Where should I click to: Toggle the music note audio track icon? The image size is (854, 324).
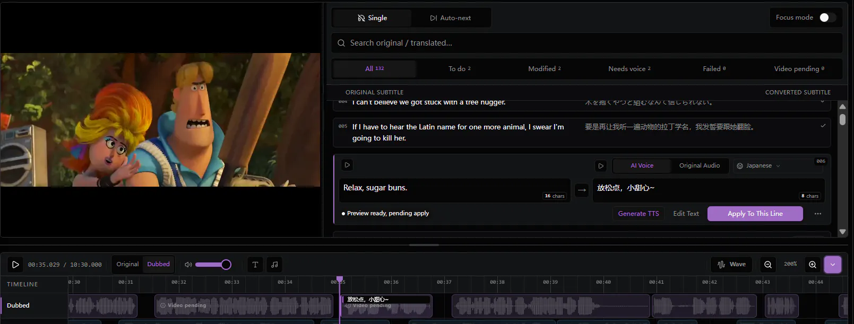(274, 265)
